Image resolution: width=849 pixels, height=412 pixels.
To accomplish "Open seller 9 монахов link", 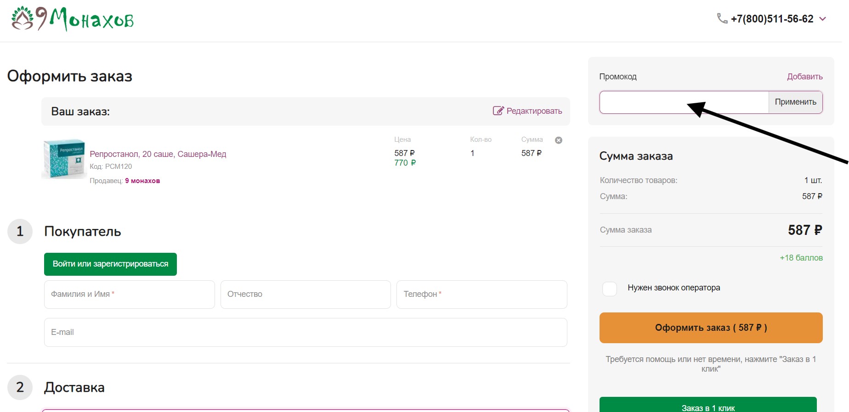I will [142, 181].
